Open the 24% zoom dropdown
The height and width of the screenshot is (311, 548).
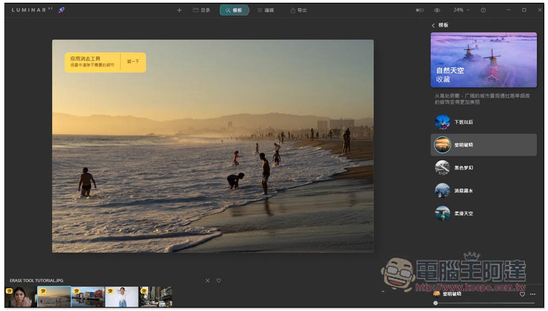coord(461,10)
